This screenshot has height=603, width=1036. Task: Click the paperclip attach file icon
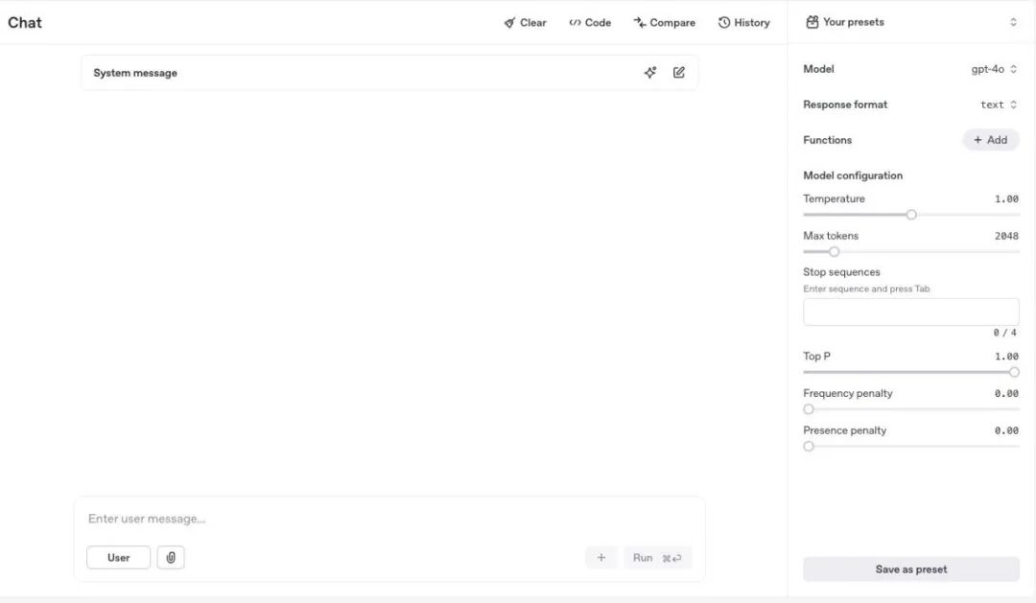pyautogui.click(x=171, y=557)
